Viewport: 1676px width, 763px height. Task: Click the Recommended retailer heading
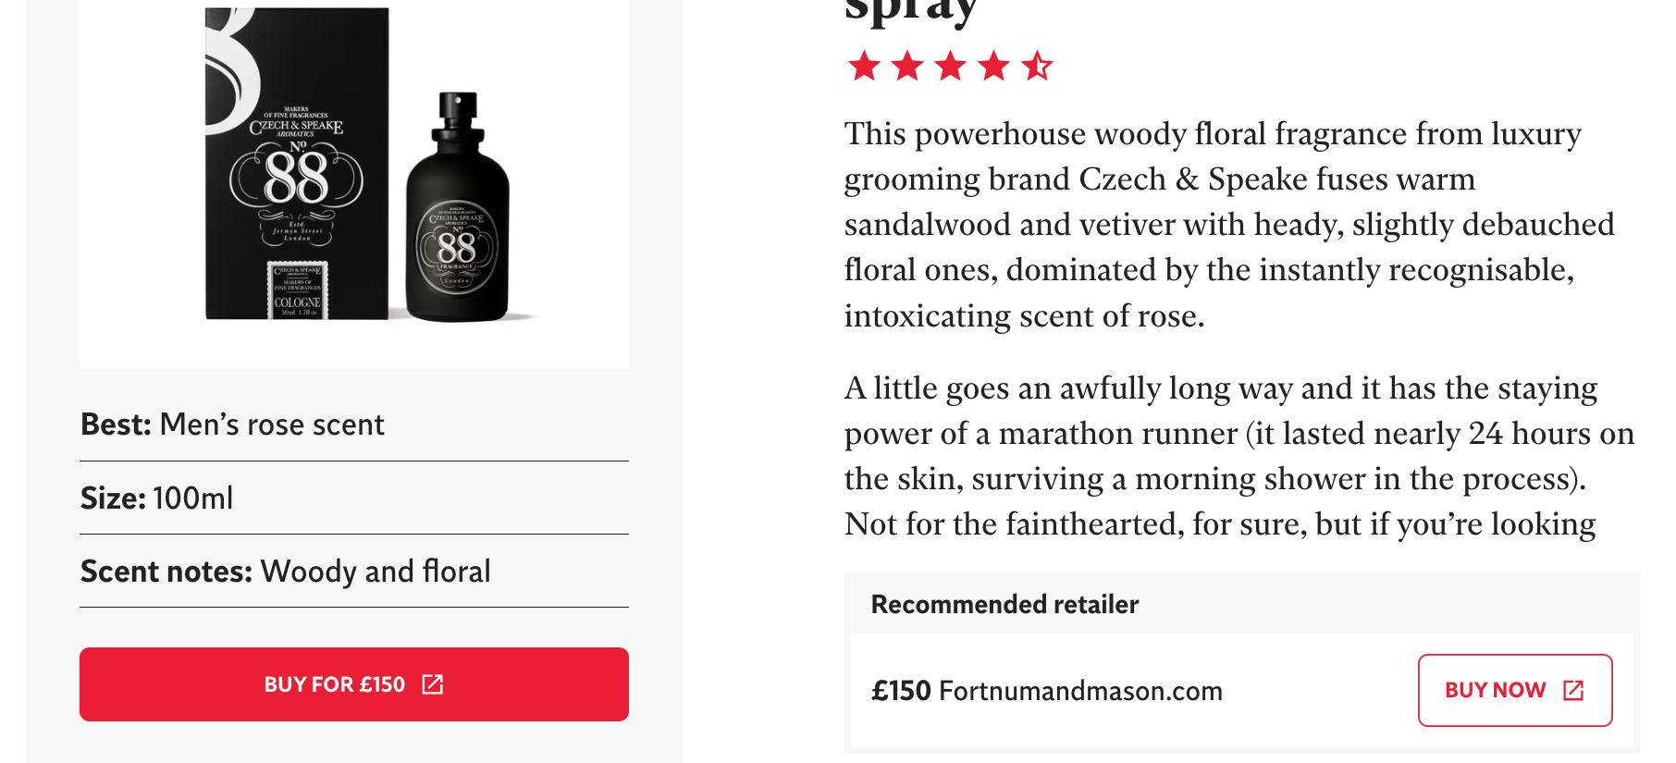point(1004,605)
